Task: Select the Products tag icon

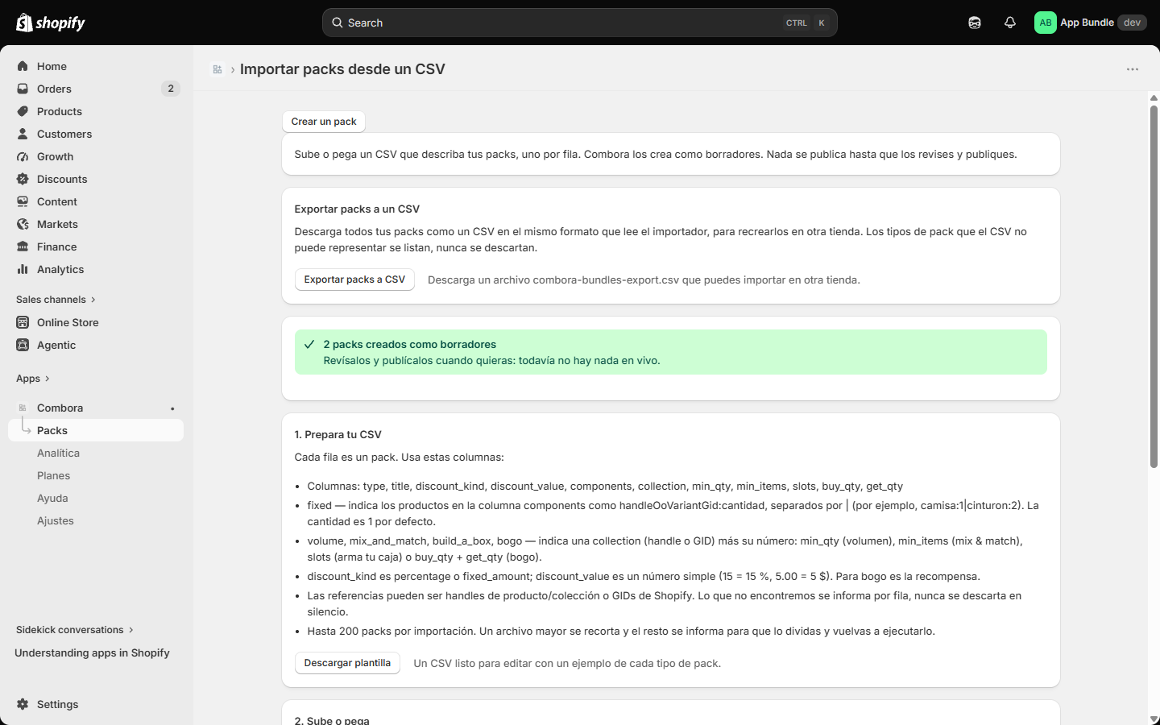Action: click(x=23, y=111)
